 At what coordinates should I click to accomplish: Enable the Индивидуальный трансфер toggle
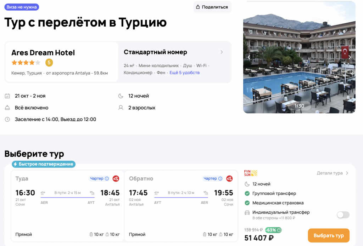tap(343, 215)
